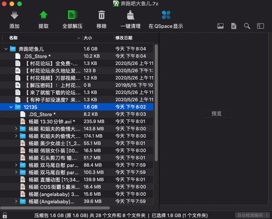Click the 预览 preview button
The width and height of the screenshot is (272, 219).
pos(216,114)
